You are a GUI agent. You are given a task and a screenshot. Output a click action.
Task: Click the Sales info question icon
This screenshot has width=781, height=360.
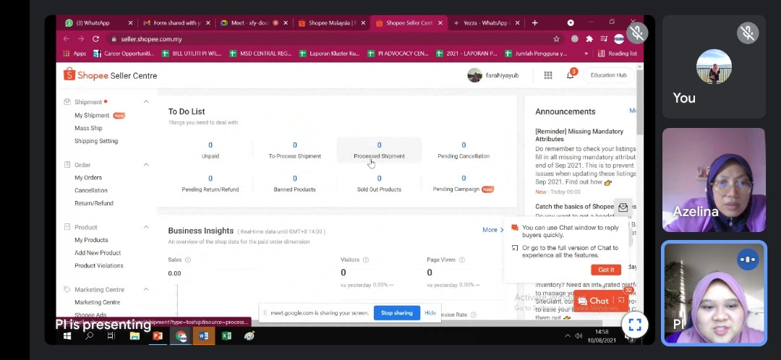pos(188,260)
